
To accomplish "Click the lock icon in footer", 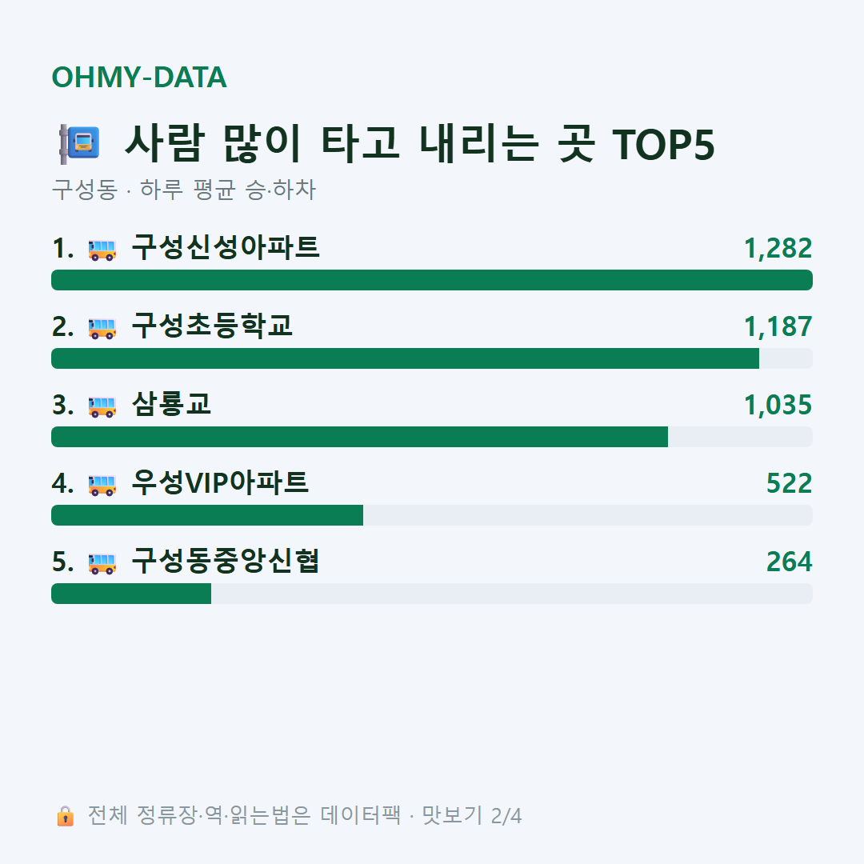I will coord(65,815).
